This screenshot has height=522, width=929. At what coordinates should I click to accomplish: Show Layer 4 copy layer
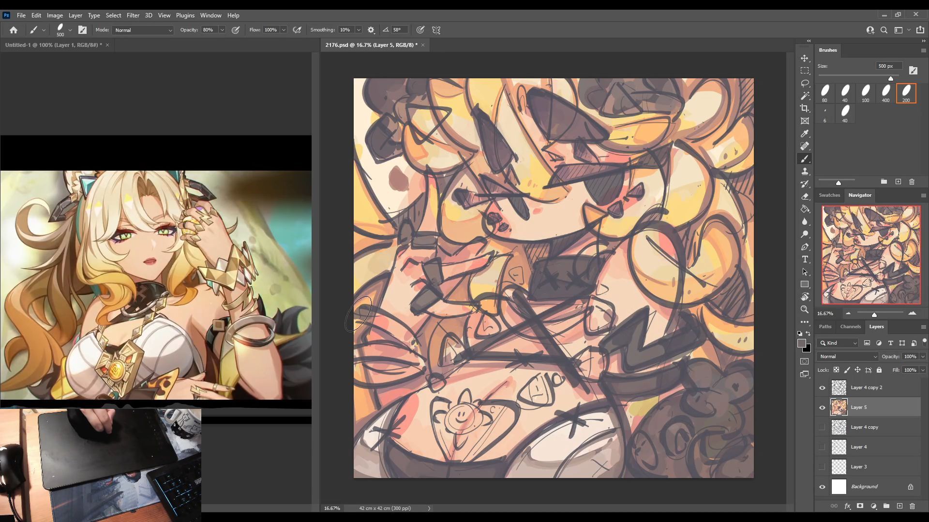point(822,427)
